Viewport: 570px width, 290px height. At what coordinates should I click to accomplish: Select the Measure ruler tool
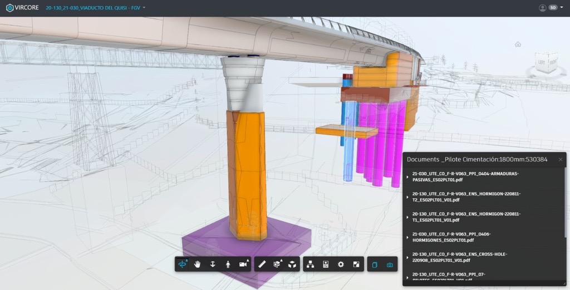tap(262, 264)
